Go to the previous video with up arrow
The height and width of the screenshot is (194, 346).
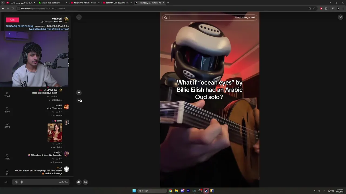pyautogui.click(x=79, y=93)
